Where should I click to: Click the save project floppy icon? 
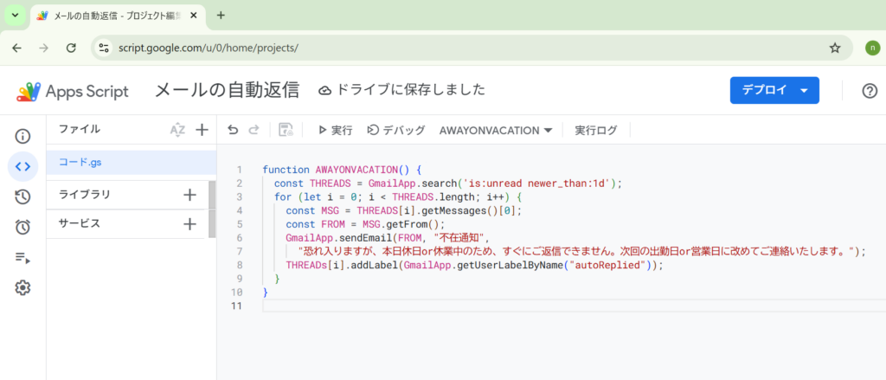click(286, 130)
